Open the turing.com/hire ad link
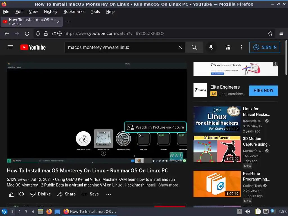This screenshot has height=216, width=288. pyautogui.click(x=232, y=94)
